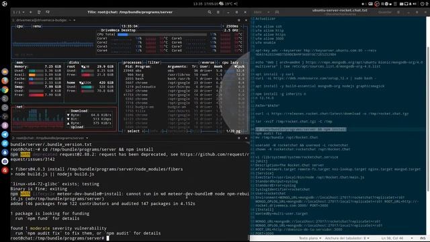Screen dimensions: 430x242
Task: Toggle the 'cpu lazy' sort option
Action: pyautogui.click(x=230, y=63)
